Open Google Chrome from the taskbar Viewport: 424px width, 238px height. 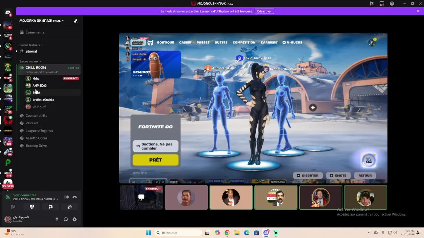[227, 233]
